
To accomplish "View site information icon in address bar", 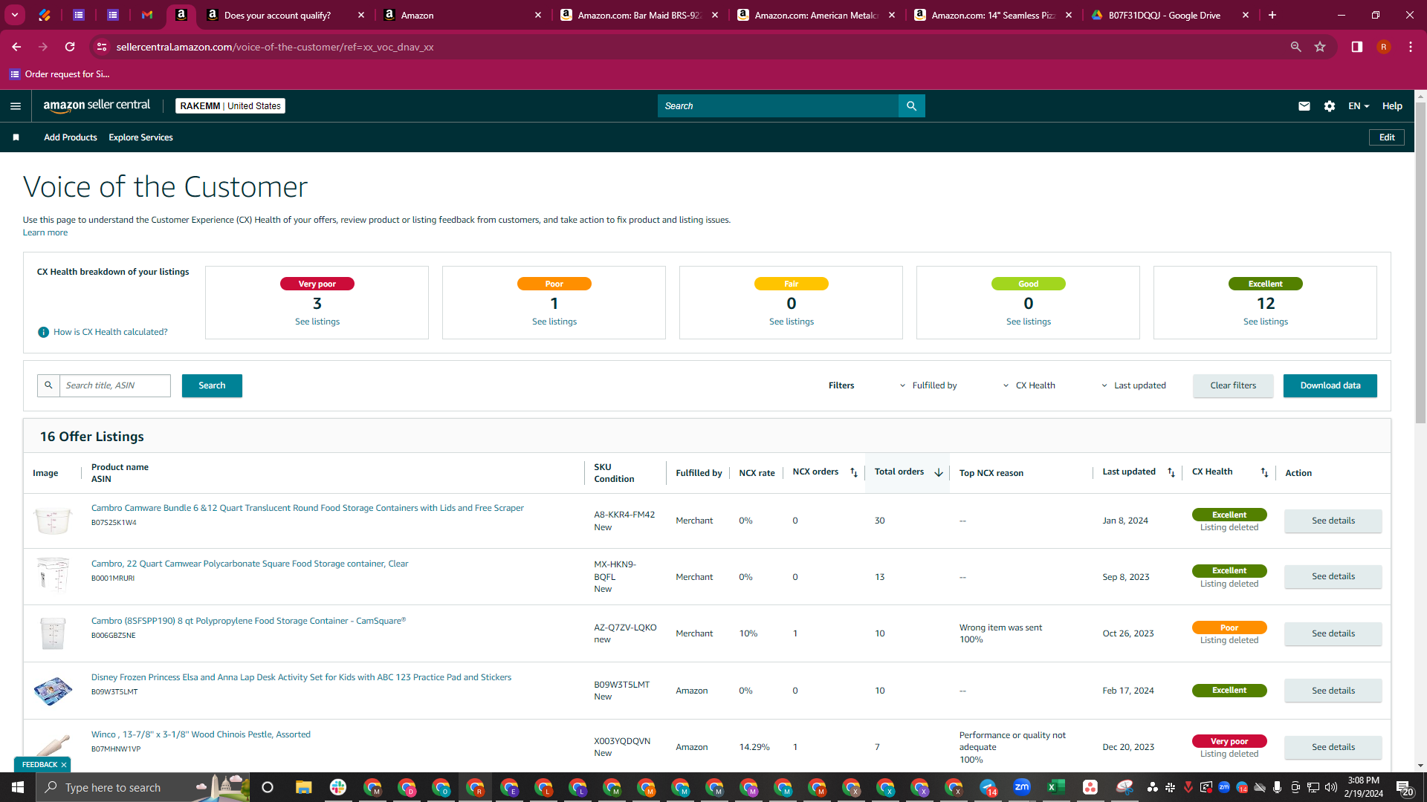I will 102,47.
